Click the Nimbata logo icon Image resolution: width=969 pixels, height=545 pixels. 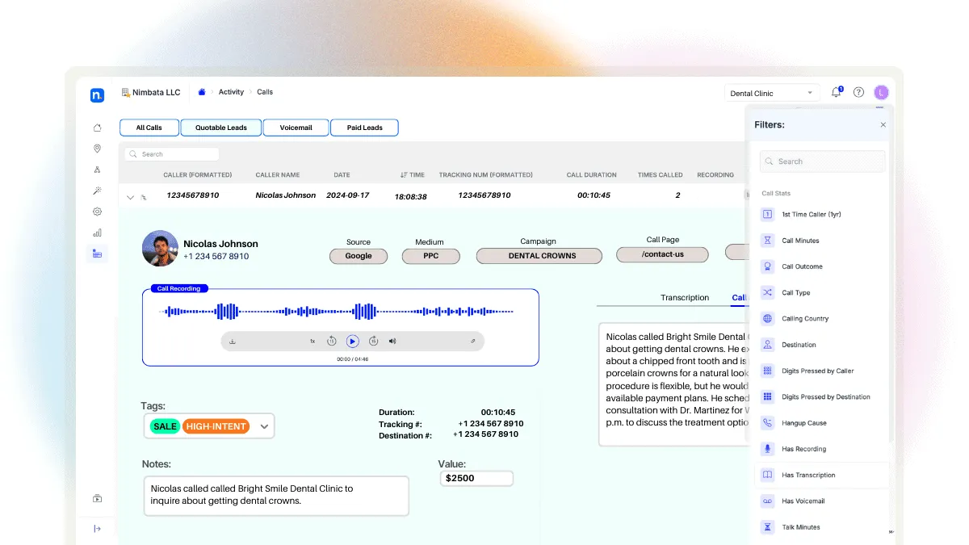coord(97,95)
